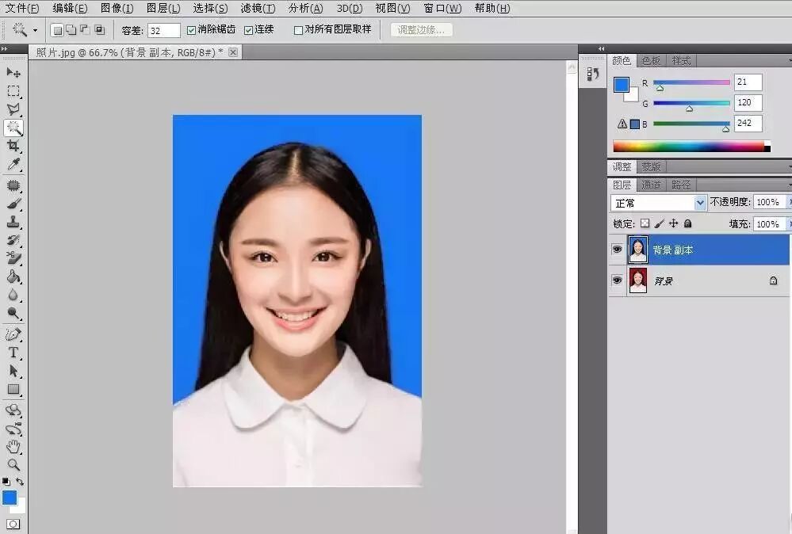Switch to the 样式 tab
The height and width of the screenshot is (534, 792).
[x=681, y=60]
